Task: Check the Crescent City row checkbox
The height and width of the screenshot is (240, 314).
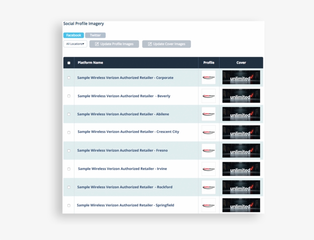Action: coord(69,133)
